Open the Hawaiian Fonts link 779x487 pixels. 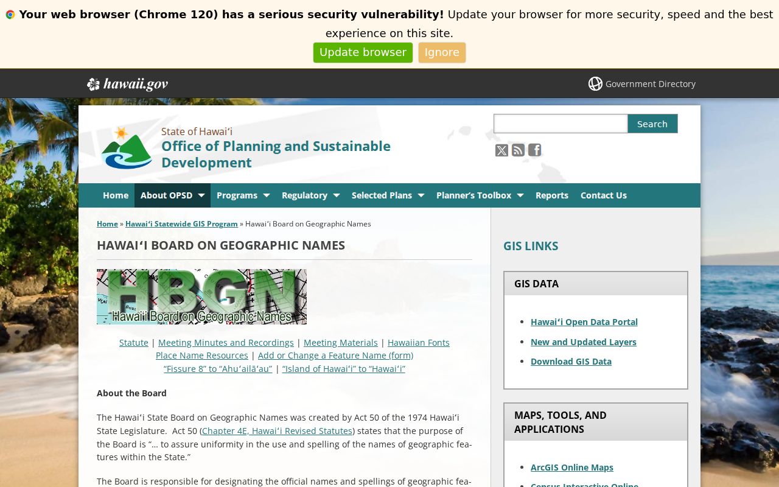point(419,343)
